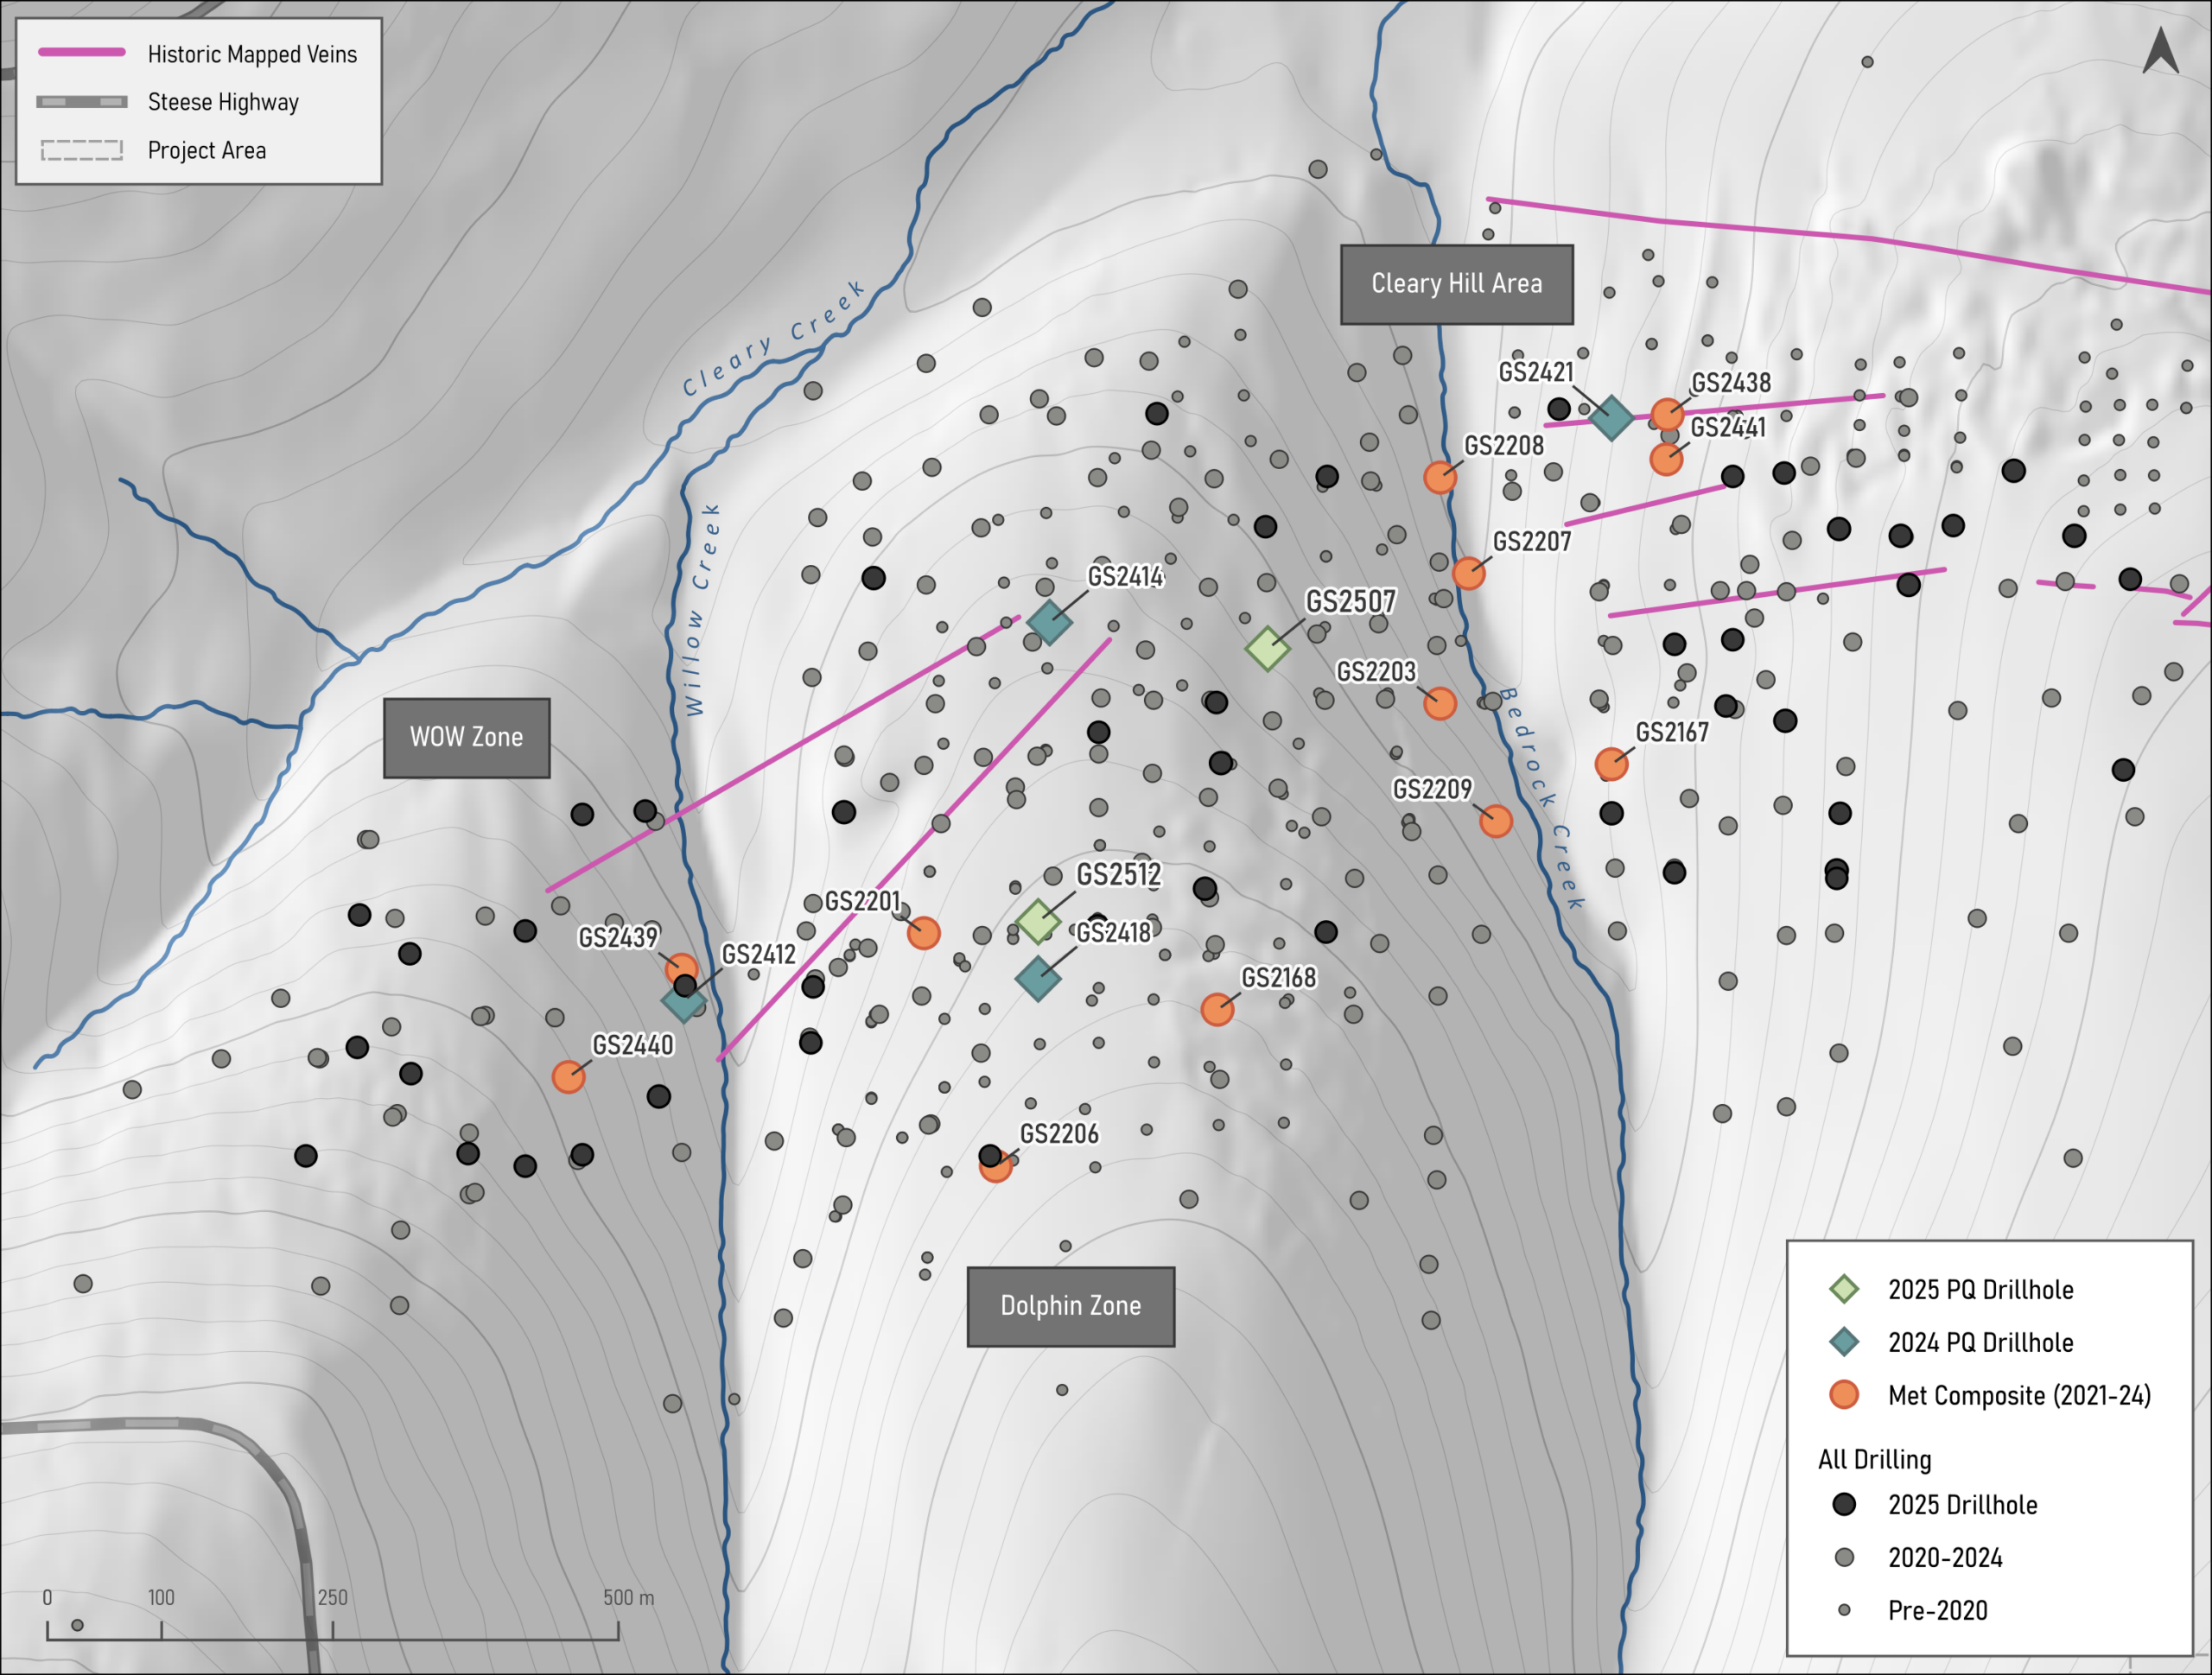This screenshot has width=2212, height=1675.
Task: Select the GS2209 orange circle marker
Action: pyautogui.click(x=1495, y=820)
